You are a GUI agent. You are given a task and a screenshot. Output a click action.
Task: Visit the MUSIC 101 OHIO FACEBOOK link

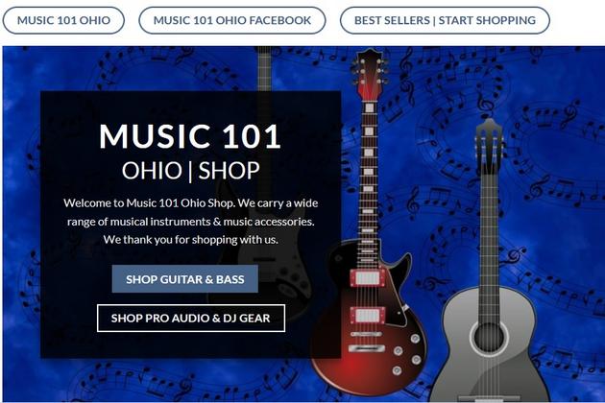232,20
